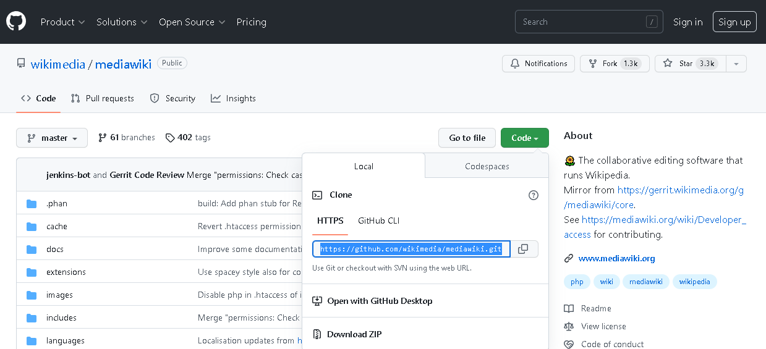766x349 pixels.
Task: Click the slash shortcut icon in search
Action: 652,22
